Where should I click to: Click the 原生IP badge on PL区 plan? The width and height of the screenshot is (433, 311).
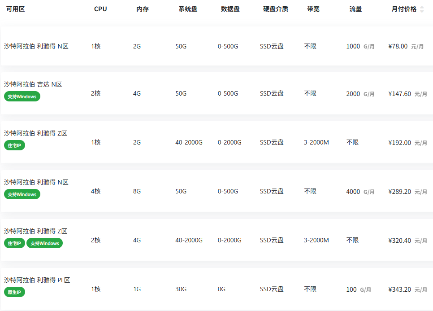[x=14, y=292]
